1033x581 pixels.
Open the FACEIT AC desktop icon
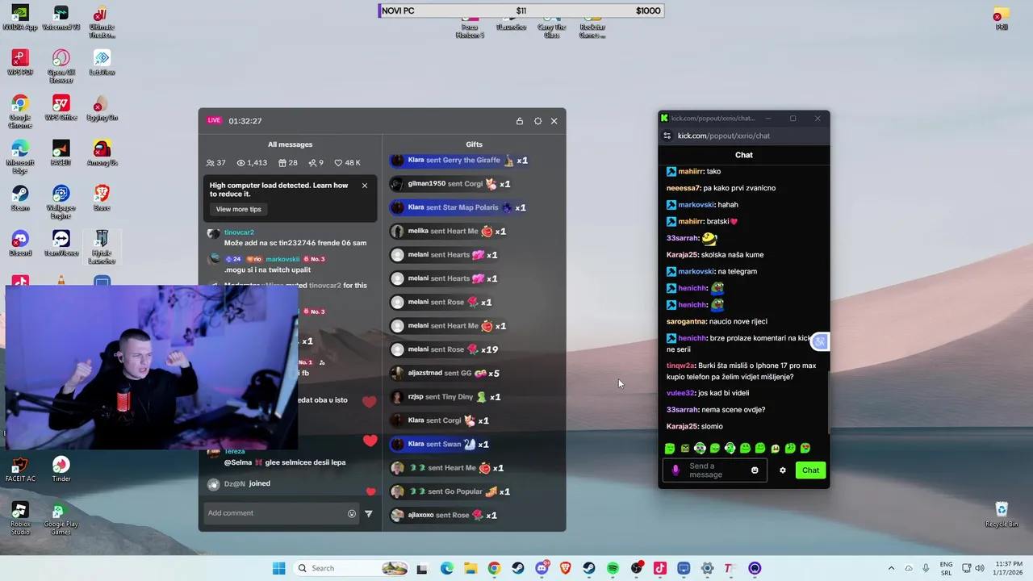(x=20, y=470)
